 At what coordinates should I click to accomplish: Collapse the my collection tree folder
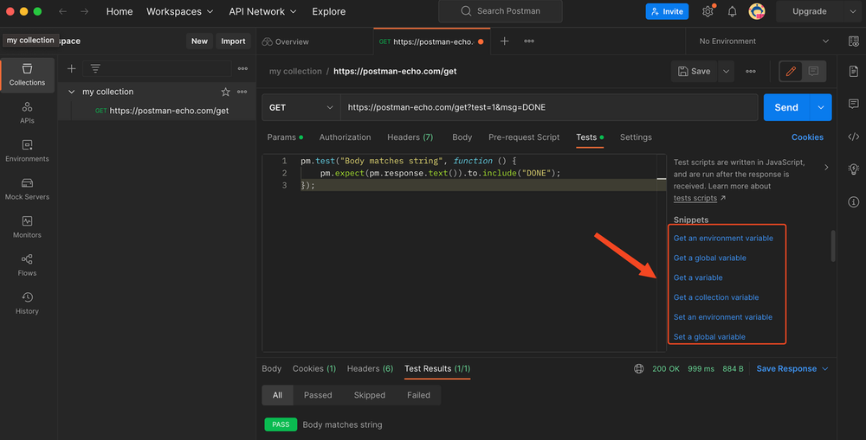72,92
